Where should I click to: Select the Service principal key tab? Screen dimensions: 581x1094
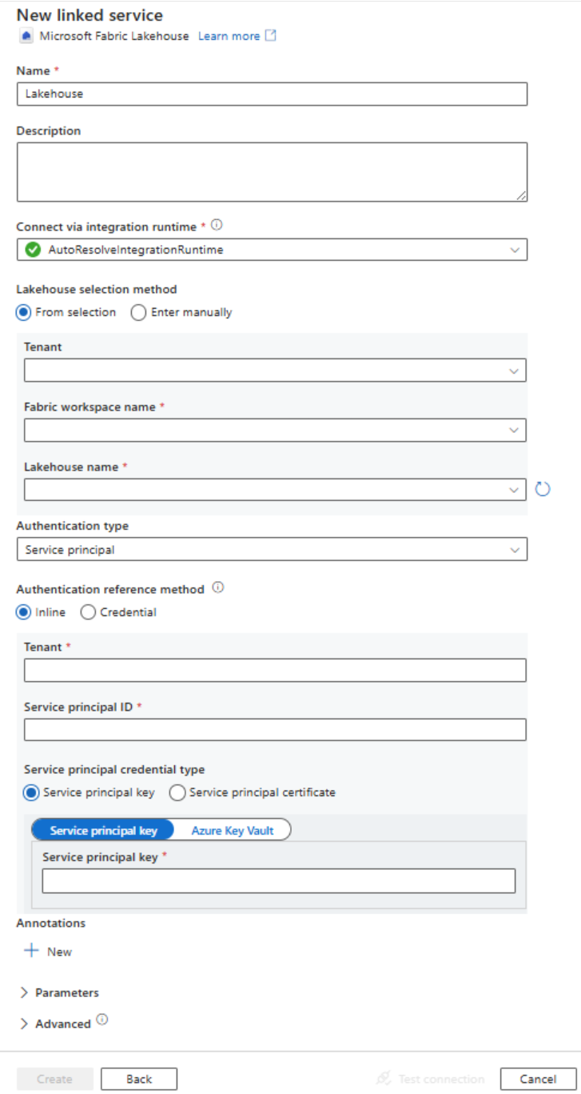click(103, 830)
